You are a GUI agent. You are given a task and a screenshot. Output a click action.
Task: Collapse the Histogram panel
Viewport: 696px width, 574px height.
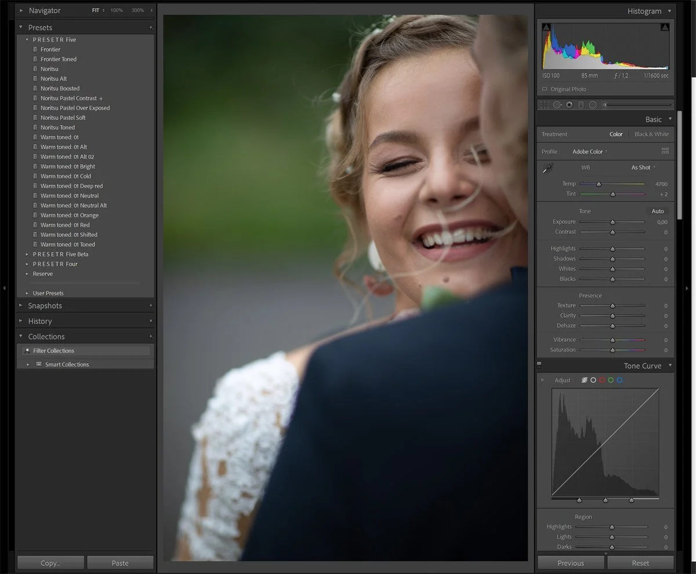tap(670, 11)
